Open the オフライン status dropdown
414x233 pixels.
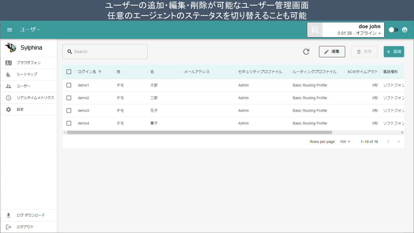click(379, 33)
